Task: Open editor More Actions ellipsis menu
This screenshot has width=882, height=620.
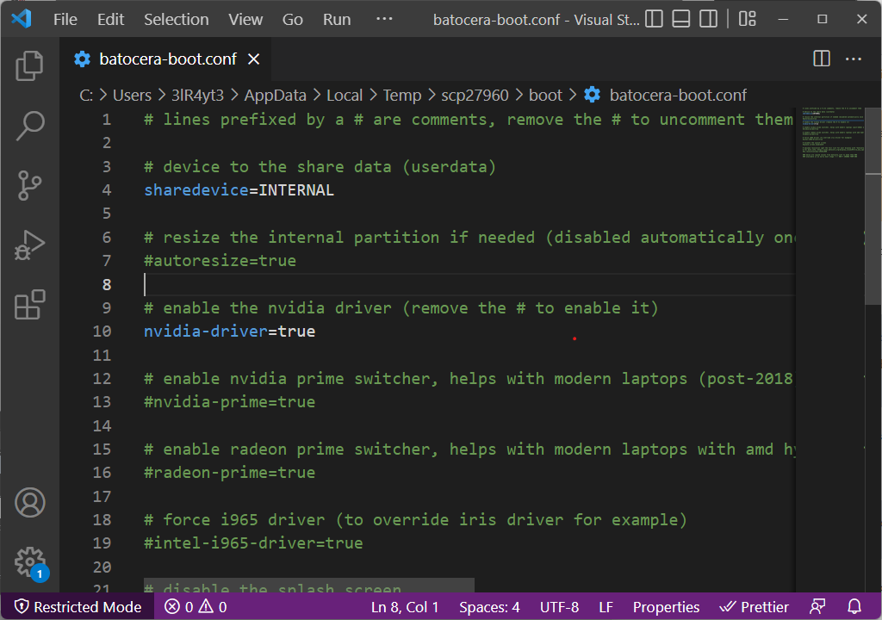Action: point(854,59)
